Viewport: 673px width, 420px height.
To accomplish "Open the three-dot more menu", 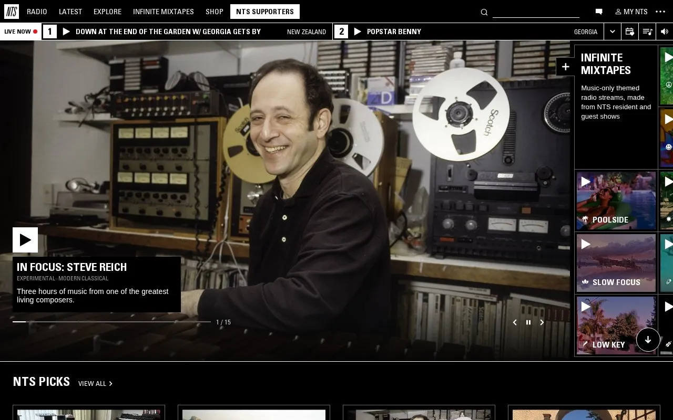I will 660,12.
